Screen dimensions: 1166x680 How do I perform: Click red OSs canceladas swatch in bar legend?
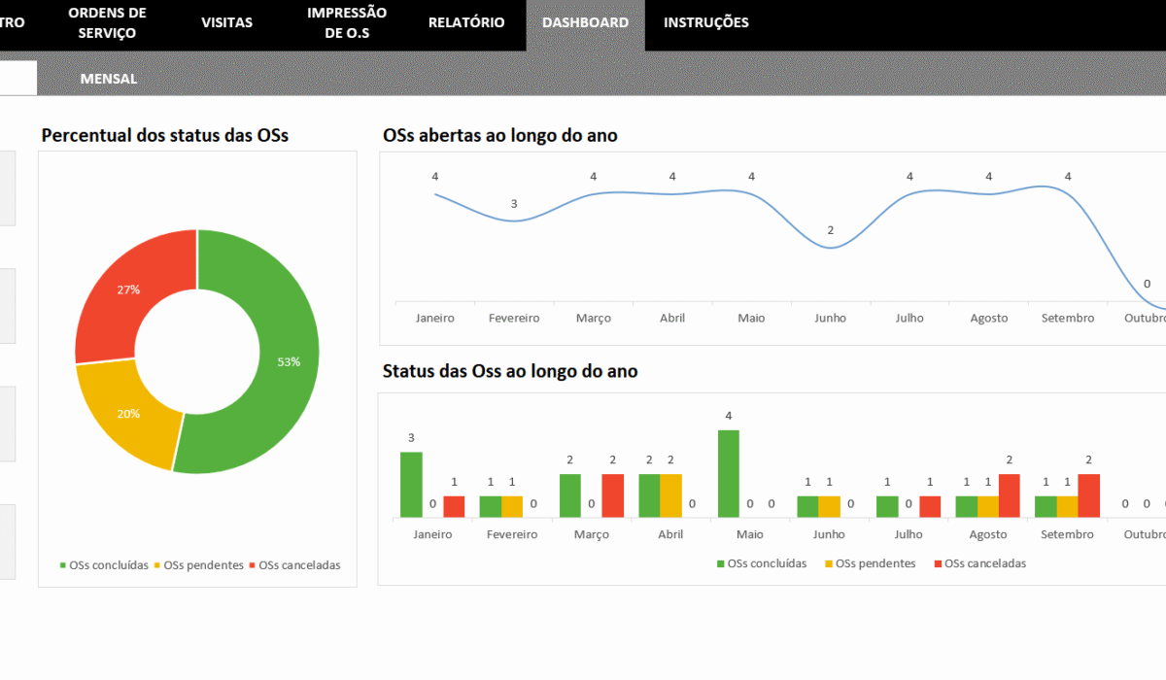click(938, 563)
